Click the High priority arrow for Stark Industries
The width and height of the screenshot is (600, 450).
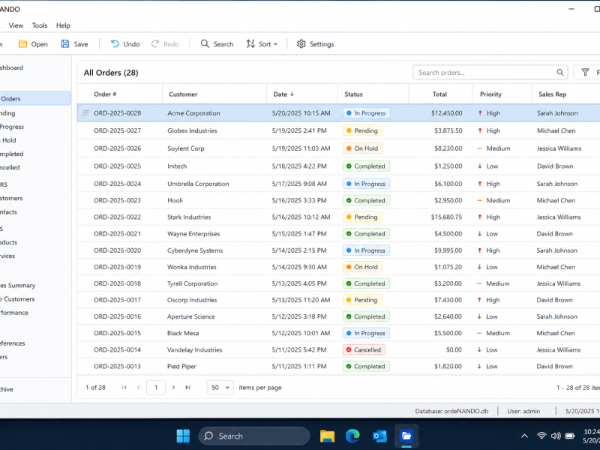[x=480, y=217]
